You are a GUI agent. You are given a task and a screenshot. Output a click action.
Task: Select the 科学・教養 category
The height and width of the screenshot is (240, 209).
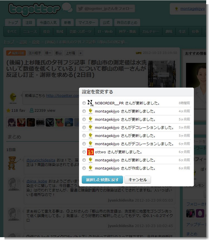[127, 31]
